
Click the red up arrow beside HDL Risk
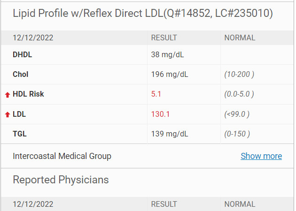pyautogui.click(x=8, y=95)
